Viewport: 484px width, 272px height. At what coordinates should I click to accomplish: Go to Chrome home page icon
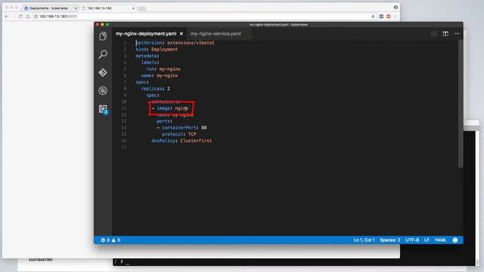[x=27, y=17]
